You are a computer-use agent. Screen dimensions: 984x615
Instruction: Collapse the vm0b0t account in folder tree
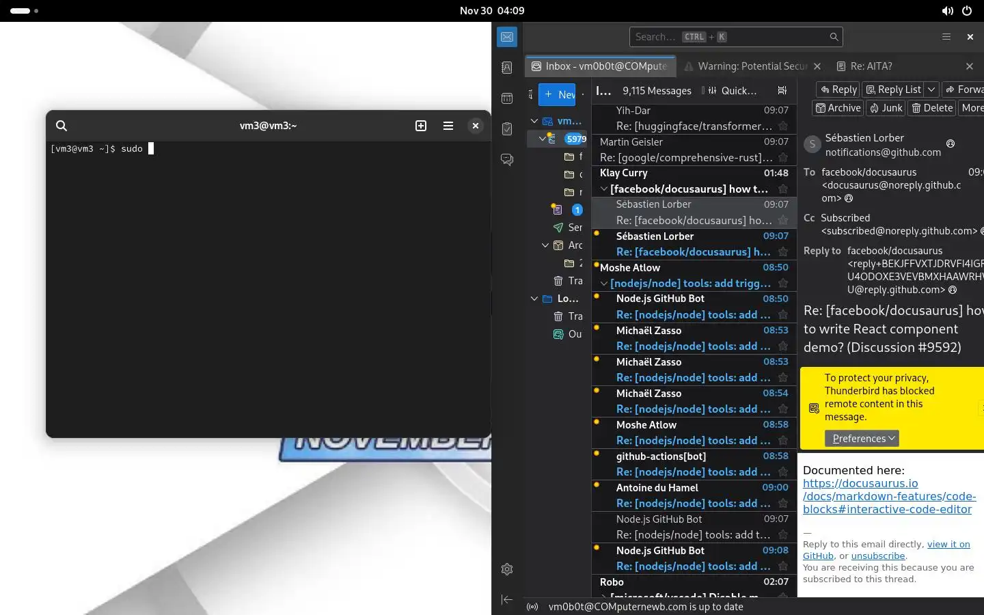534,121
